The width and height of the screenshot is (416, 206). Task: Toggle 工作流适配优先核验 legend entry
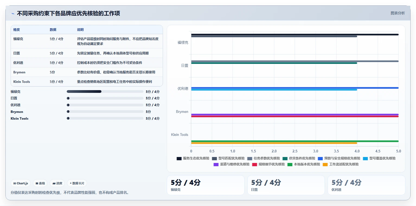pos(341,164)
